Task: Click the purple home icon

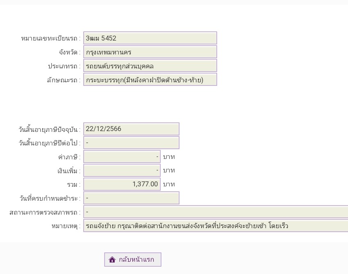Action: pyautogui.click(x=112, y=259)
